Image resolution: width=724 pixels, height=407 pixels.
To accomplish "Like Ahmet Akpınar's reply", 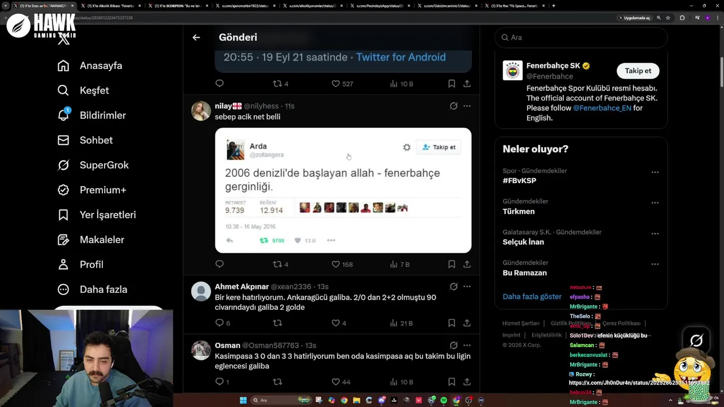I will click(x=339, y=323).
